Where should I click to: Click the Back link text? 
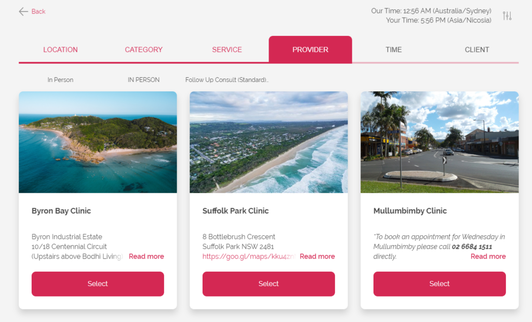38,11
